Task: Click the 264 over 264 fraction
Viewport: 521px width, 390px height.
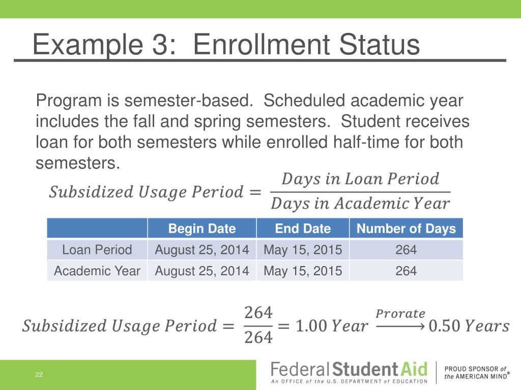Action: coord(258,326)
